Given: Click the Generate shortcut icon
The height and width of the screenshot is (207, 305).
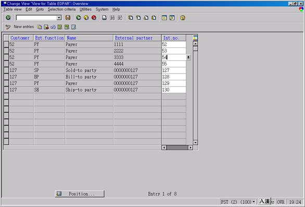Looking at the screenshot, I should (172, 18).
